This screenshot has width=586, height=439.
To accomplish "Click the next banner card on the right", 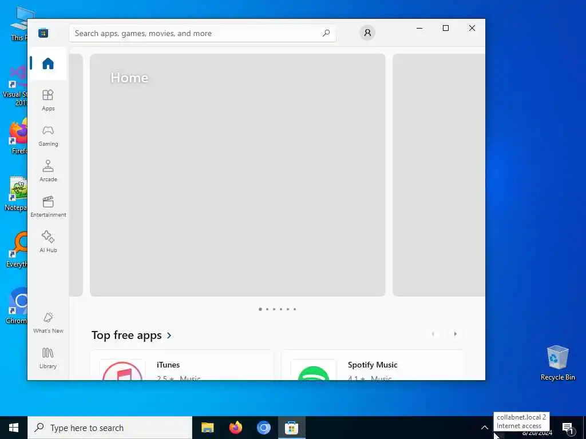I will point(439,175).
